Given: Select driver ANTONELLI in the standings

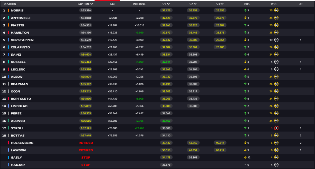Looking at the screenshot, I should coord(21,18).
